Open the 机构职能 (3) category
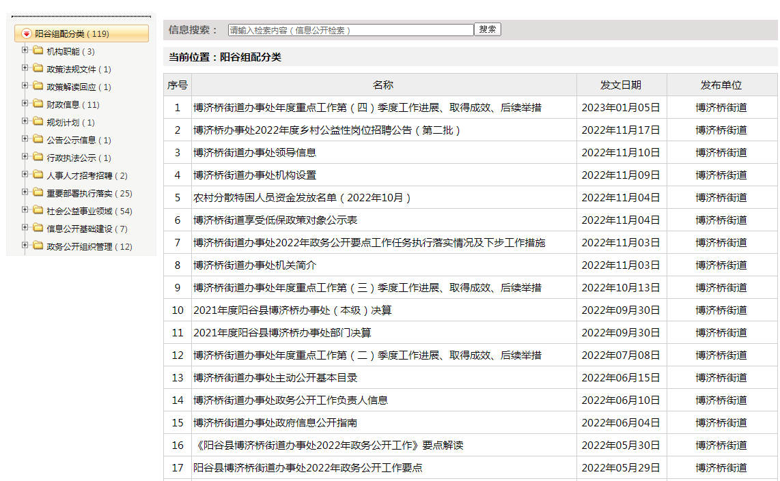 coord(70,52)
